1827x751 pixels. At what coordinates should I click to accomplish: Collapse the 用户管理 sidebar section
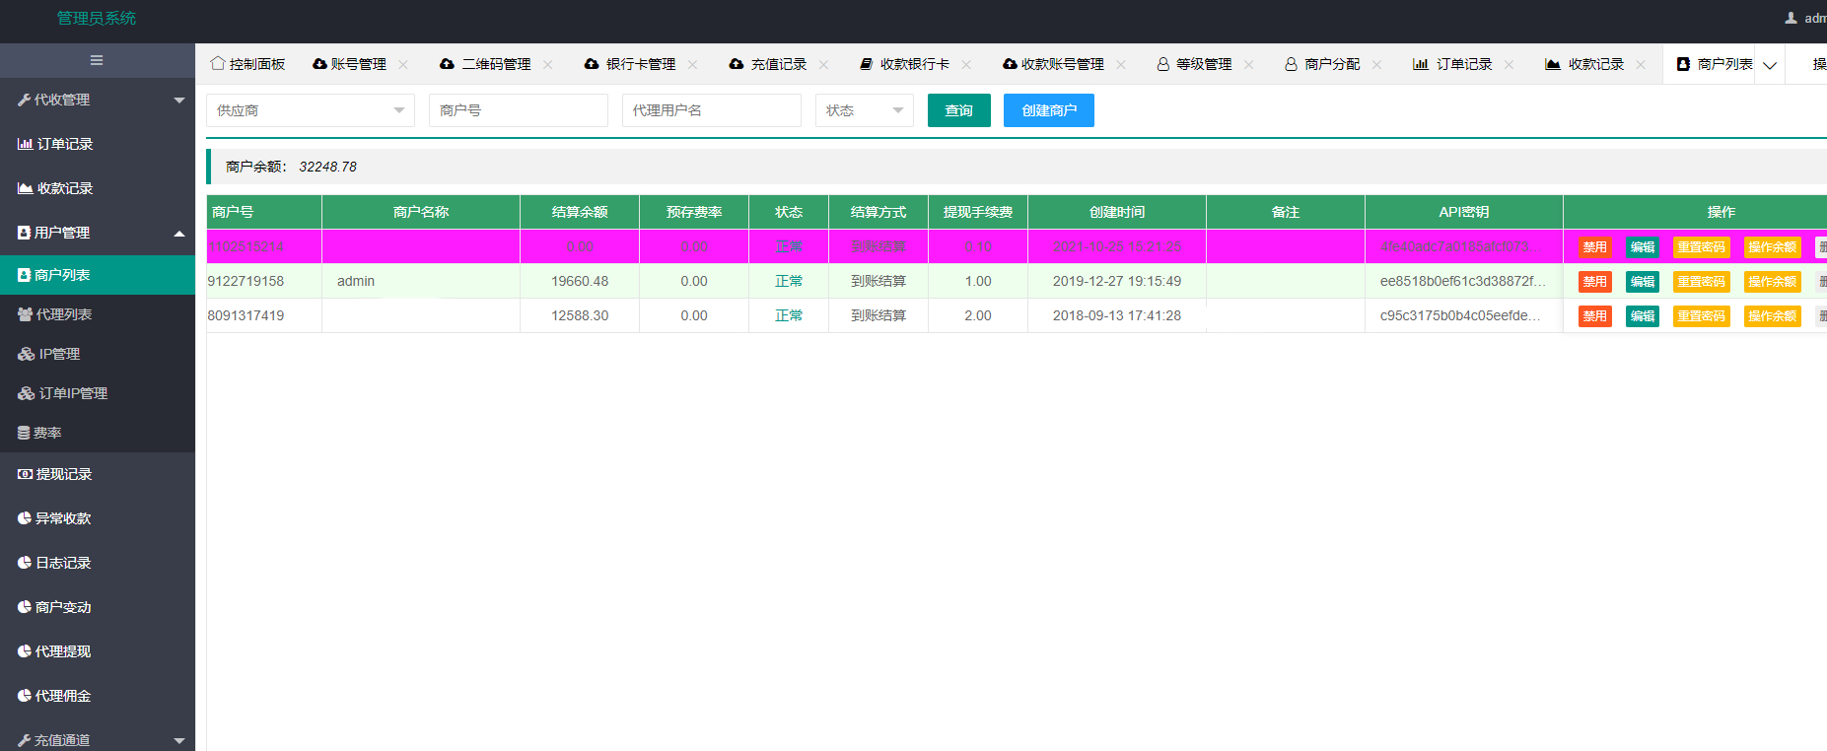(98, 233)
